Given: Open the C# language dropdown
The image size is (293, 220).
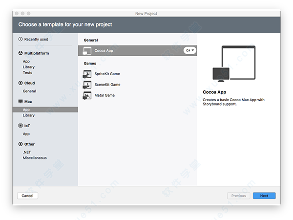Looking at the screenshot, I should pos(189,50).
